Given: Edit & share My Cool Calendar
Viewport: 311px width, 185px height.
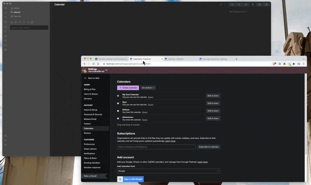Looking at the screenshot, I should [213, 96].
